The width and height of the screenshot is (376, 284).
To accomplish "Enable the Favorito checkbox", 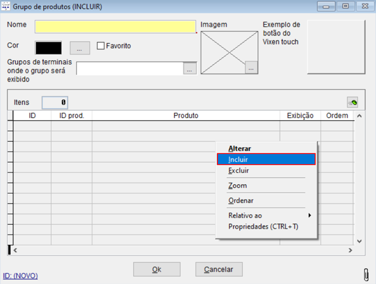I will [x=101, y=46].
